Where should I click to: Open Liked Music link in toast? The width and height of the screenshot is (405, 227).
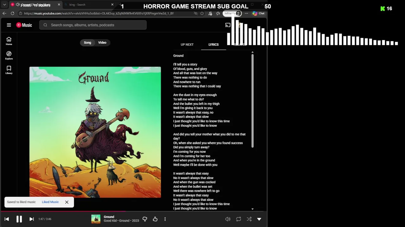pyautogui.click(x=50, y=202)
